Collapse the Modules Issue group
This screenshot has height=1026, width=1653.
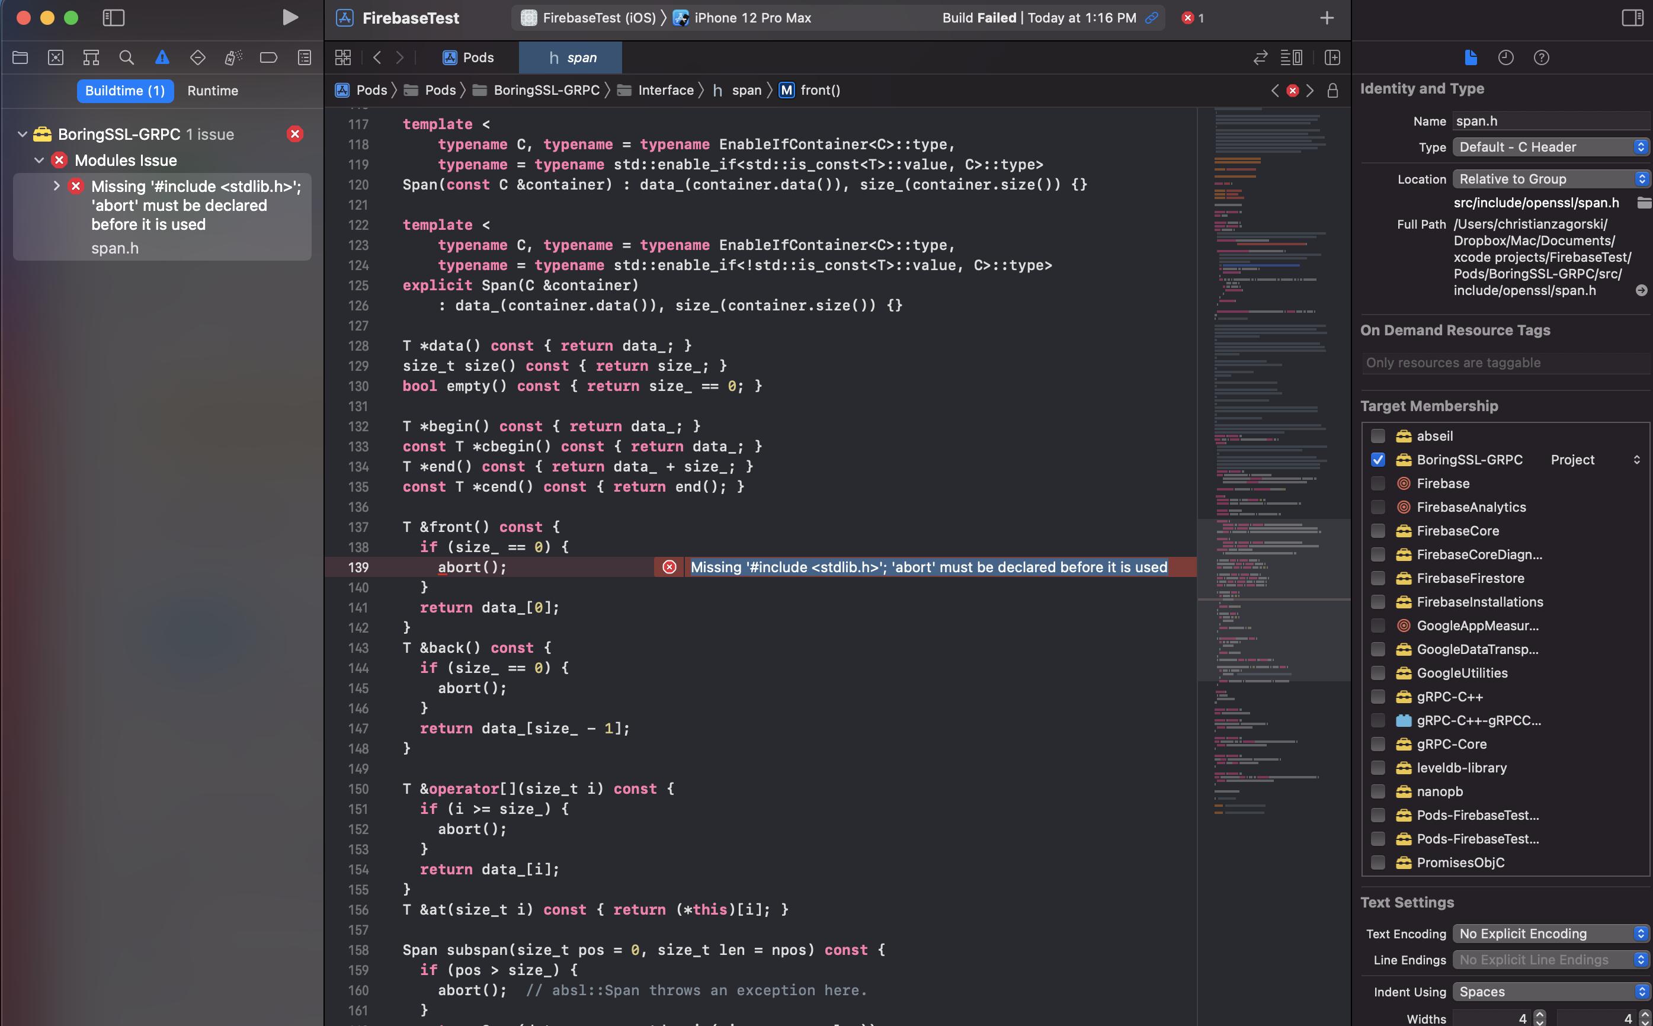click(39, 161)
